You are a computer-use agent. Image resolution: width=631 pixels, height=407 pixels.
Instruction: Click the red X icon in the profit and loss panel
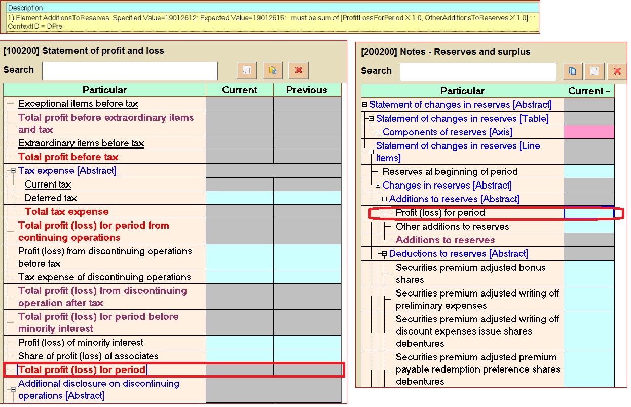(x=299, y=70)
